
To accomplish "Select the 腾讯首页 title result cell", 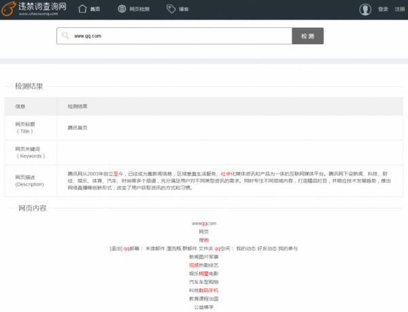I will (77, 127).
